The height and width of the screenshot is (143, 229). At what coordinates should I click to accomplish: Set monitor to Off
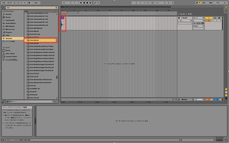(202, 23)
